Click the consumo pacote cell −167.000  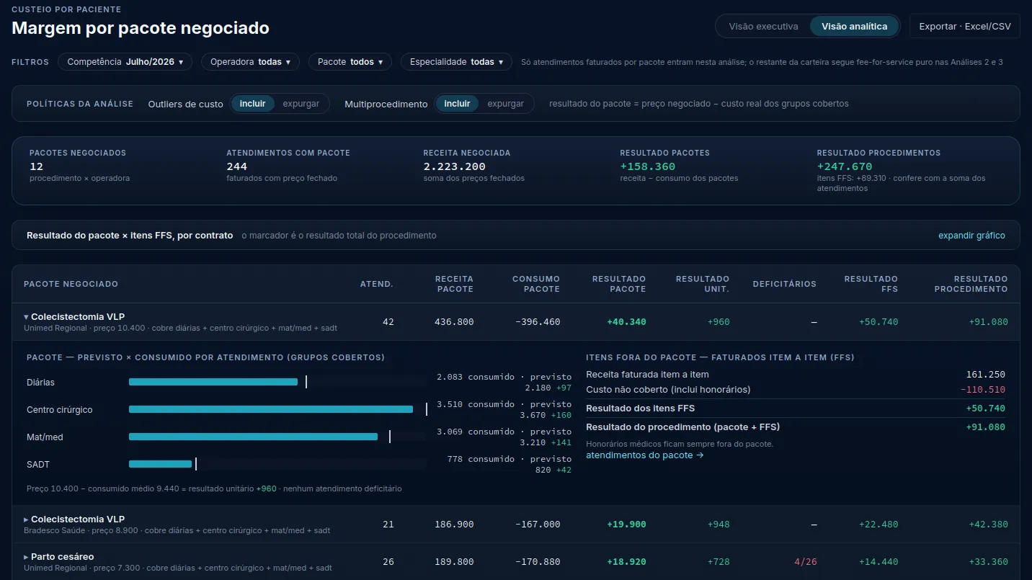coord(538,525)
